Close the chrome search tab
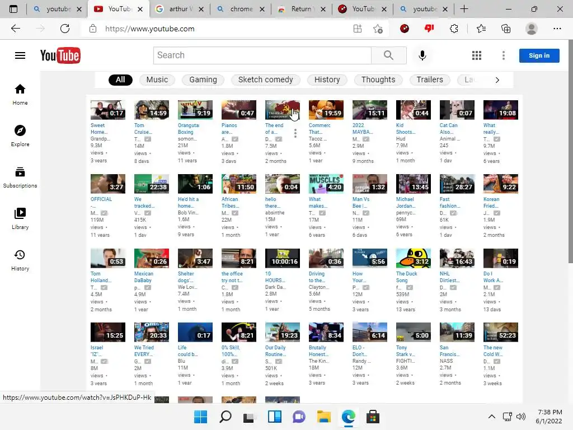Image resolution: width=573 pixels, height=430 pixels. pyautogui.click(x=262, y=9)
